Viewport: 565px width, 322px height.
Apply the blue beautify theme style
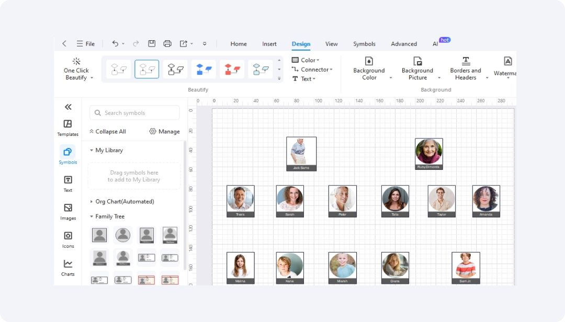(204, 69)
